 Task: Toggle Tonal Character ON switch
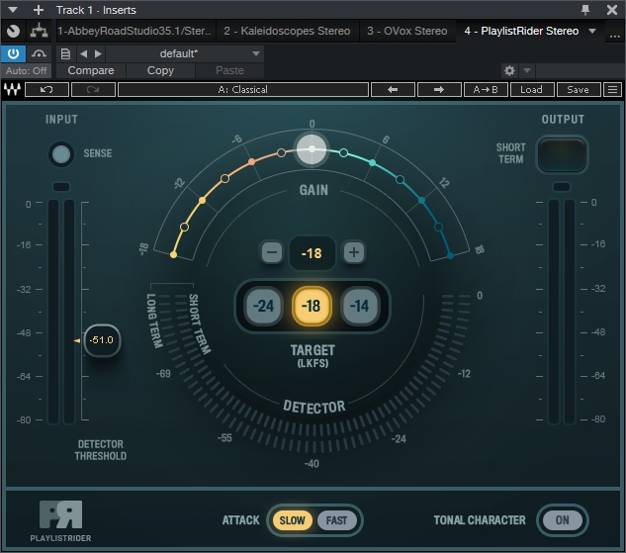click(562, 520)
